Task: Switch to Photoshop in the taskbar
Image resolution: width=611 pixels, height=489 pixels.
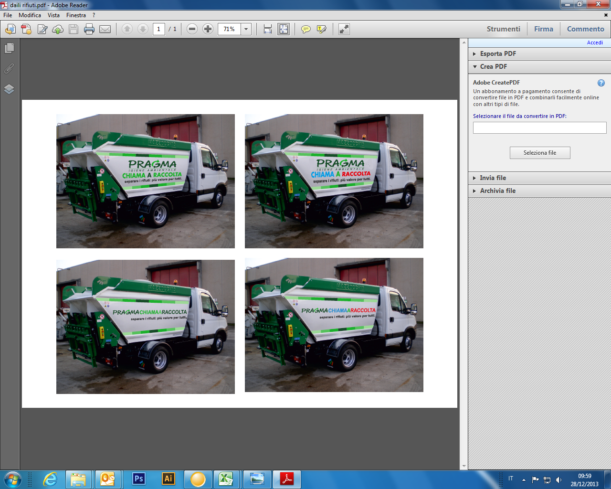Action: [138, 479]
